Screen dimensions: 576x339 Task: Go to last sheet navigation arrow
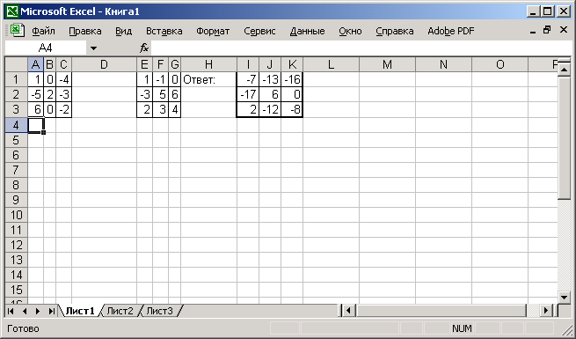51,311
